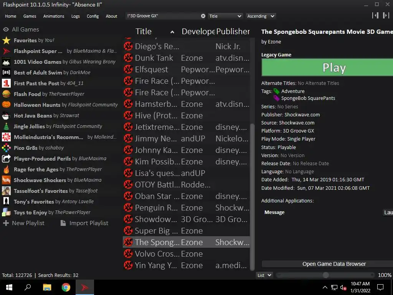Screen dimensions: 393x295
Task: Click Open Game Data Browser button
Action: [x=327, y=264]
